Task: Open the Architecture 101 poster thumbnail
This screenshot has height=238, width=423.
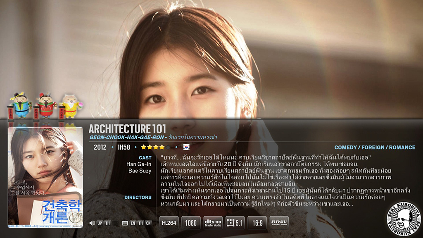Action: click(45, 177)
